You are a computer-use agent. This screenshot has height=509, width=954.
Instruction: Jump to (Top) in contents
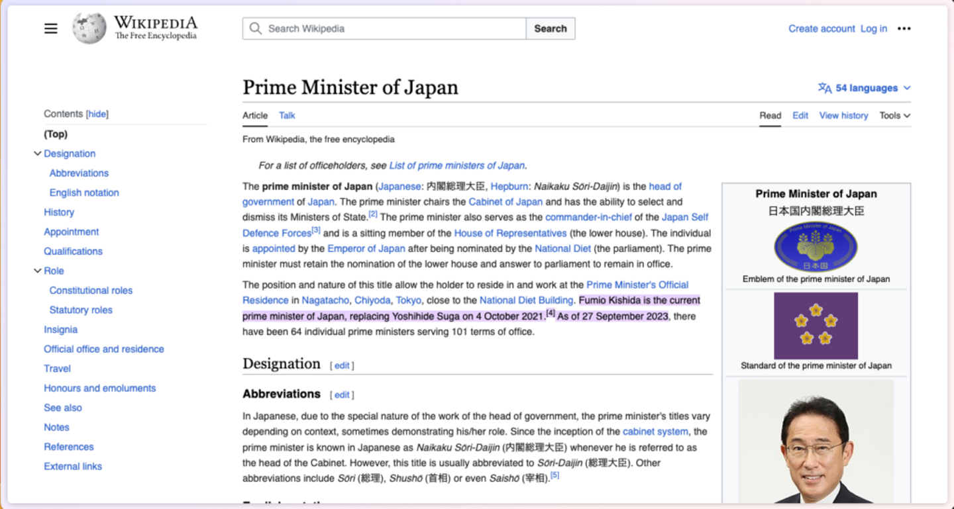[x=56, y=134]
